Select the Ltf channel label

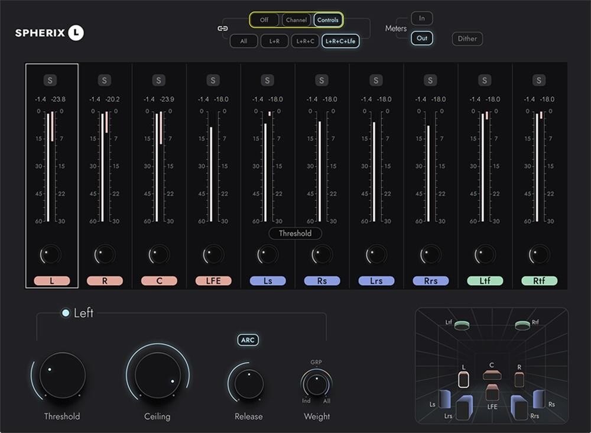[x=484, y=280]
